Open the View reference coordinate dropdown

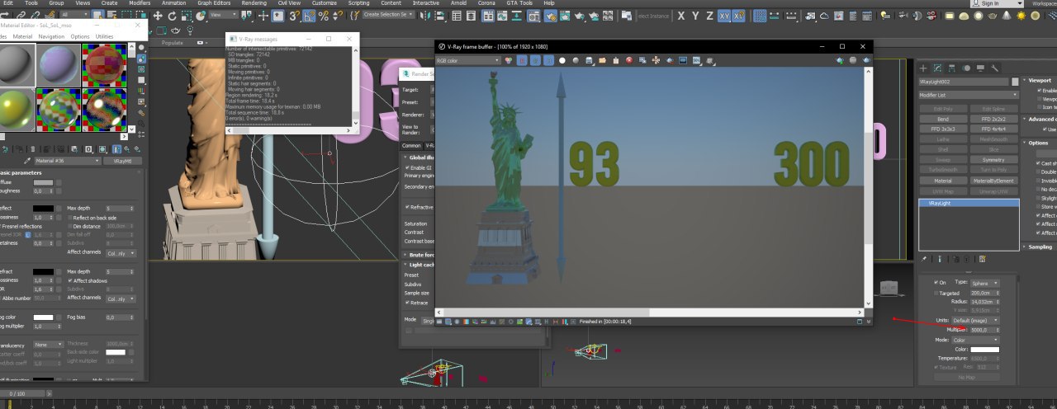(x=223, y=15)
